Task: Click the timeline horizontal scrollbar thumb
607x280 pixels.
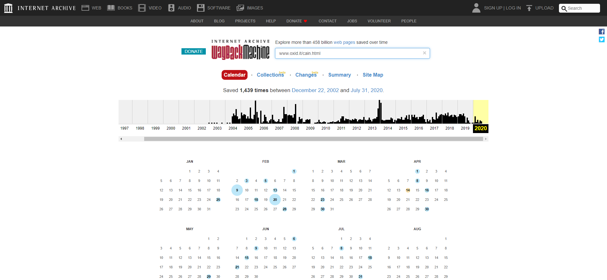Action: (314, 139)
